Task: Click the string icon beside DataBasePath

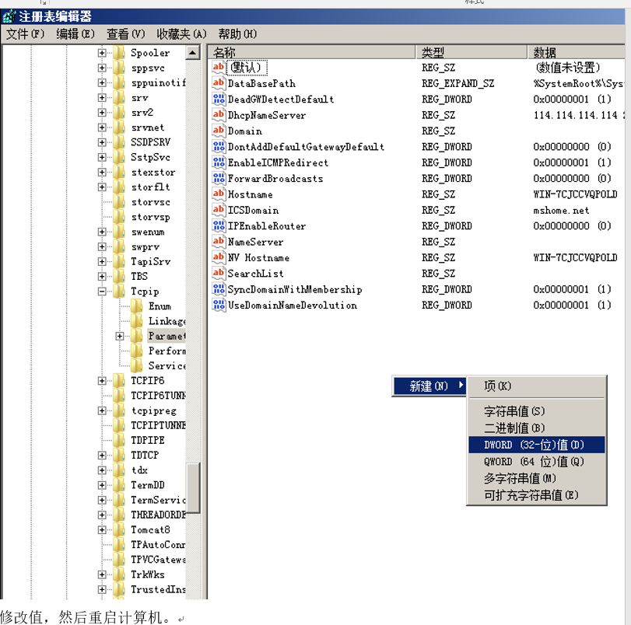Action: click(x=218, y=84)
